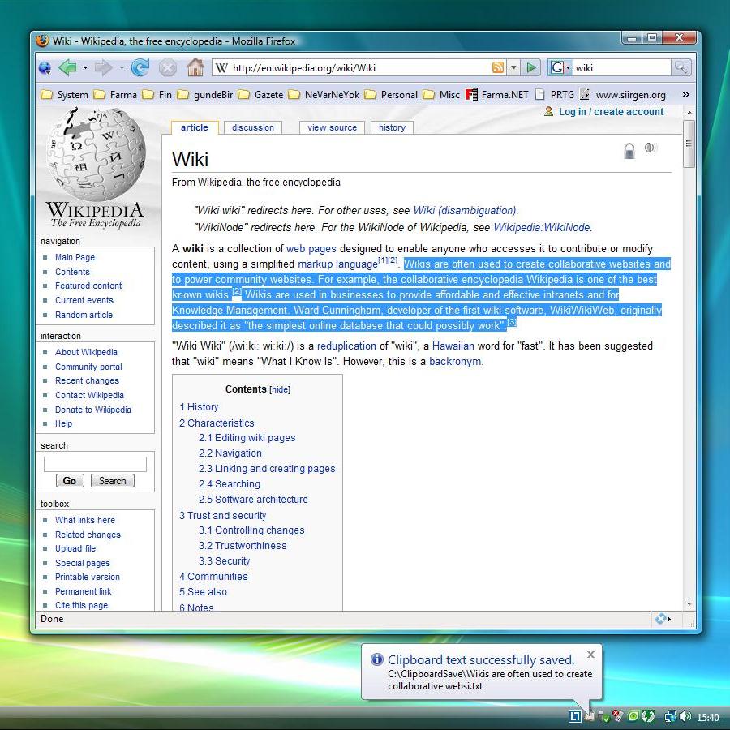Viewport: 730px width, 730px height.
Task: Open the Back history dropdown arrow
Action: coord(85,68)
